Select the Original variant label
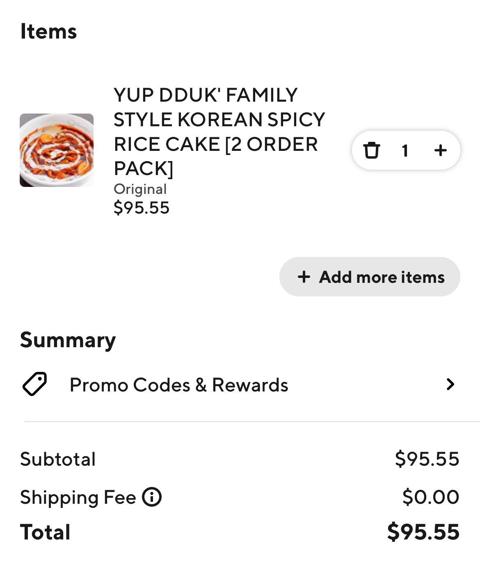The image size is (480, 587). point(140,189)
